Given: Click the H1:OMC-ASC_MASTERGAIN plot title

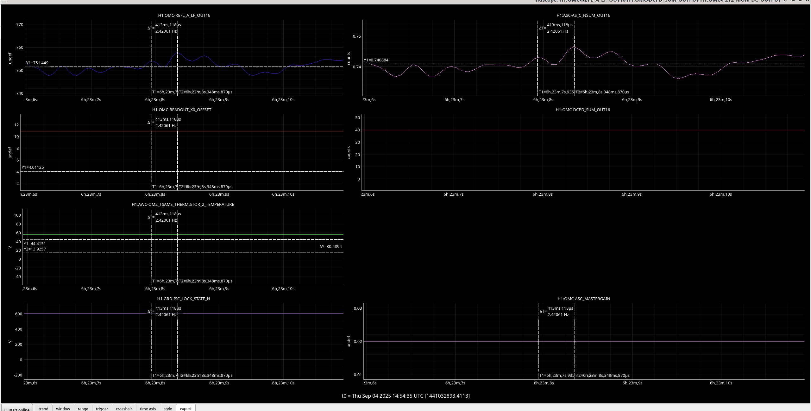Looking at the screenshot, I should pos(583,299).
